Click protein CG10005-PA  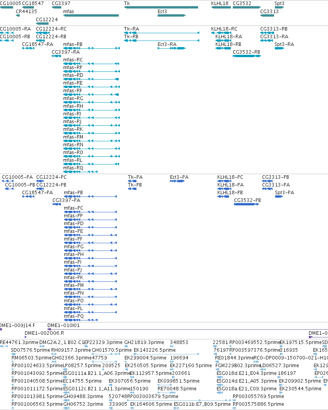click(17, 177)
